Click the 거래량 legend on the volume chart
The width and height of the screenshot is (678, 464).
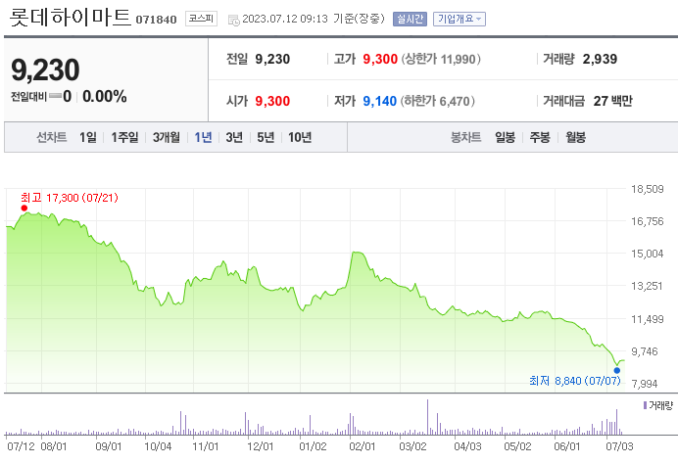[658, 405]
